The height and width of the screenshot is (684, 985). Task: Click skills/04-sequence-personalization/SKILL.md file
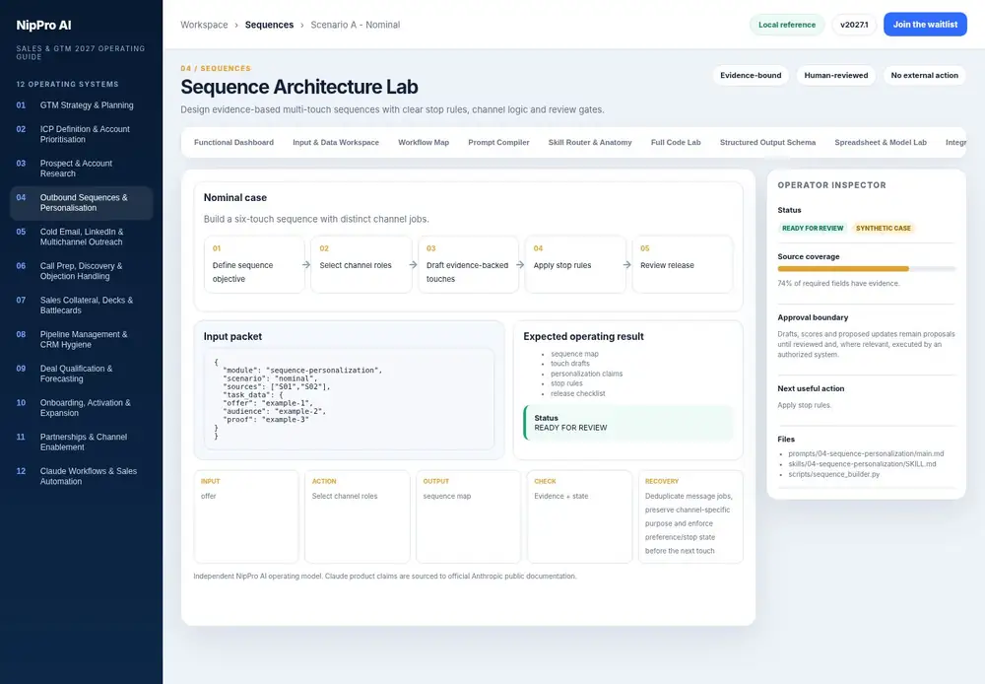pos(862,464)
